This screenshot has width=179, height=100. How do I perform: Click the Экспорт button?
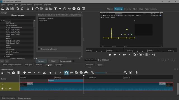[x=41, y=61]
